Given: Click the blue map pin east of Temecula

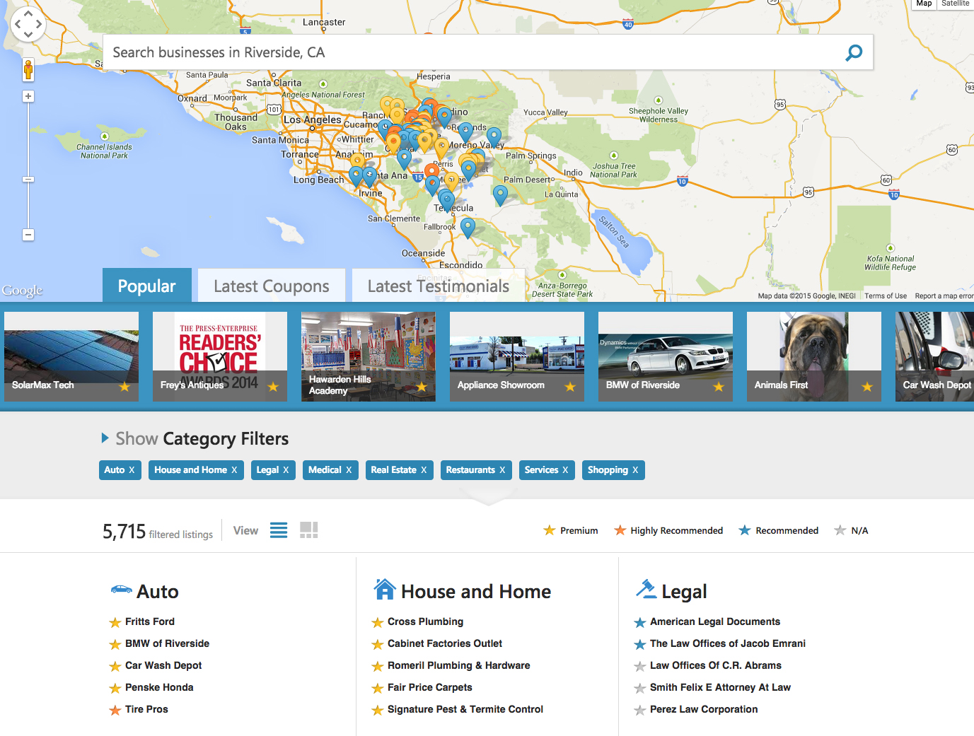Looking at the screenshot, I should click(500, 195).
